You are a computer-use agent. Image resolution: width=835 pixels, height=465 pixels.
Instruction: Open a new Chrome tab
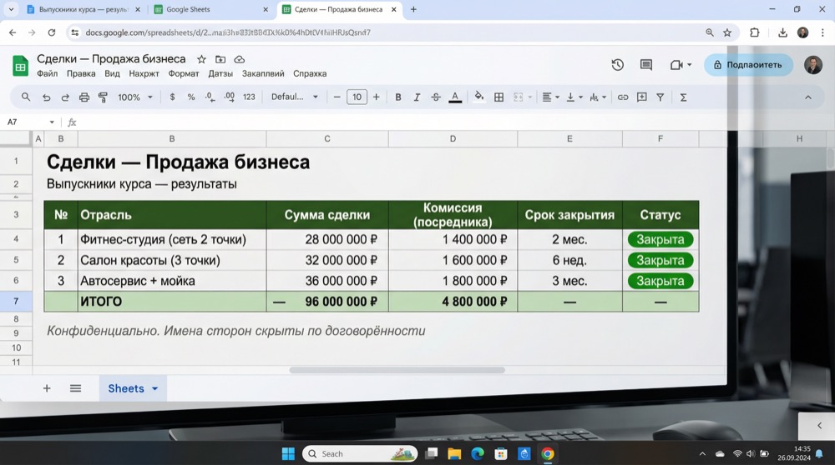pyautogui.click(x=413, y=9)
